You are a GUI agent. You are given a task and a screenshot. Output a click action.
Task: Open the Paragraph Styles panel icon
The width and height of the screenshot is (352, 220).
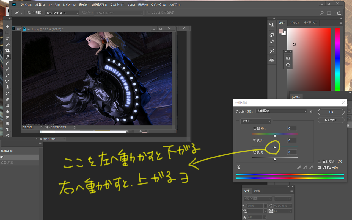point(272,35)
